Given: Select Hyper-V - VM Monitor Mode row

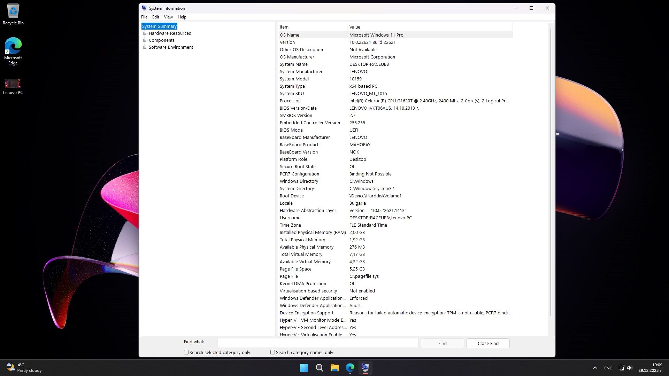Looking at the screenshot, I should click(395, 320).
